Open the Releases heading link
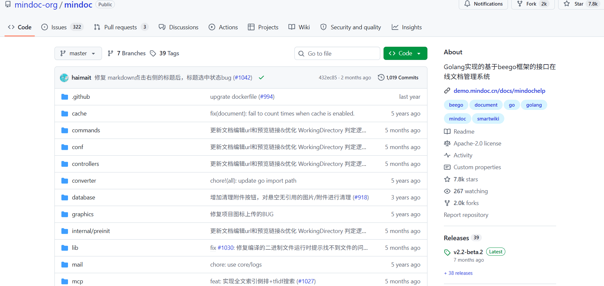This screenshot has width=604, height=286. (x=456, y=238)
